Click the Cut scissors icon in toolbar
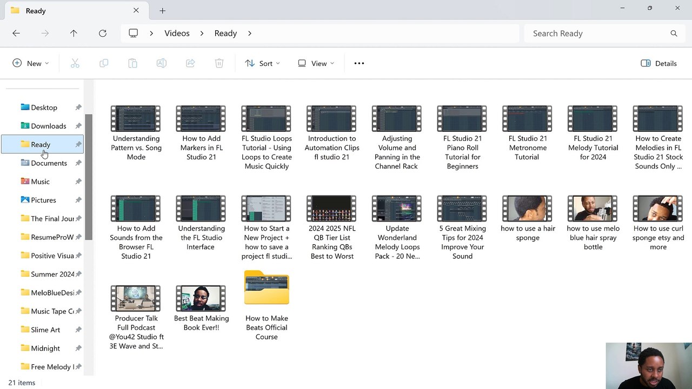 [x=75, y=63]
